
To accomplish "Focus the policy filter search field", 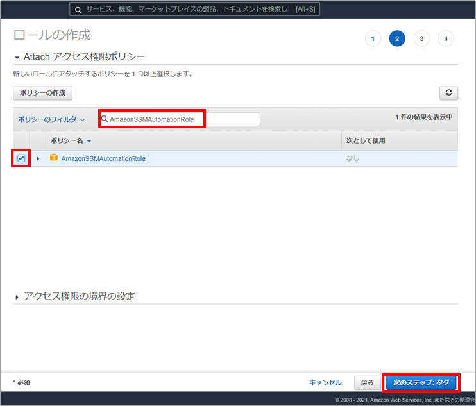I will pyautogui.click(x=180, y=119).
